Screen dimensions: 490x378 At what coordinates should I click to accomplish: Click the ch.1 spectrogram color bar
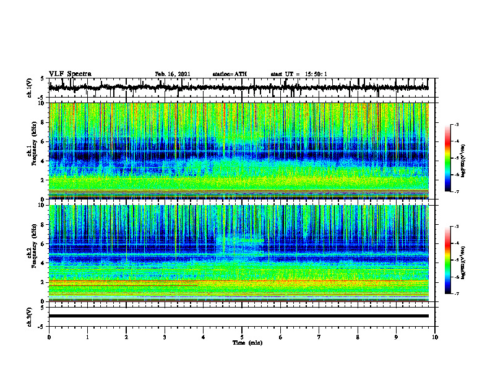(x=448, y=158)
